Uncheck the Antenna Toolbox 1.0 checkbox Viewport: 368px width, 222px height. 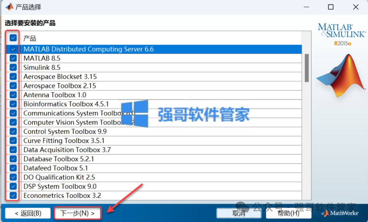pyautogui.click(x=13, y=95)
